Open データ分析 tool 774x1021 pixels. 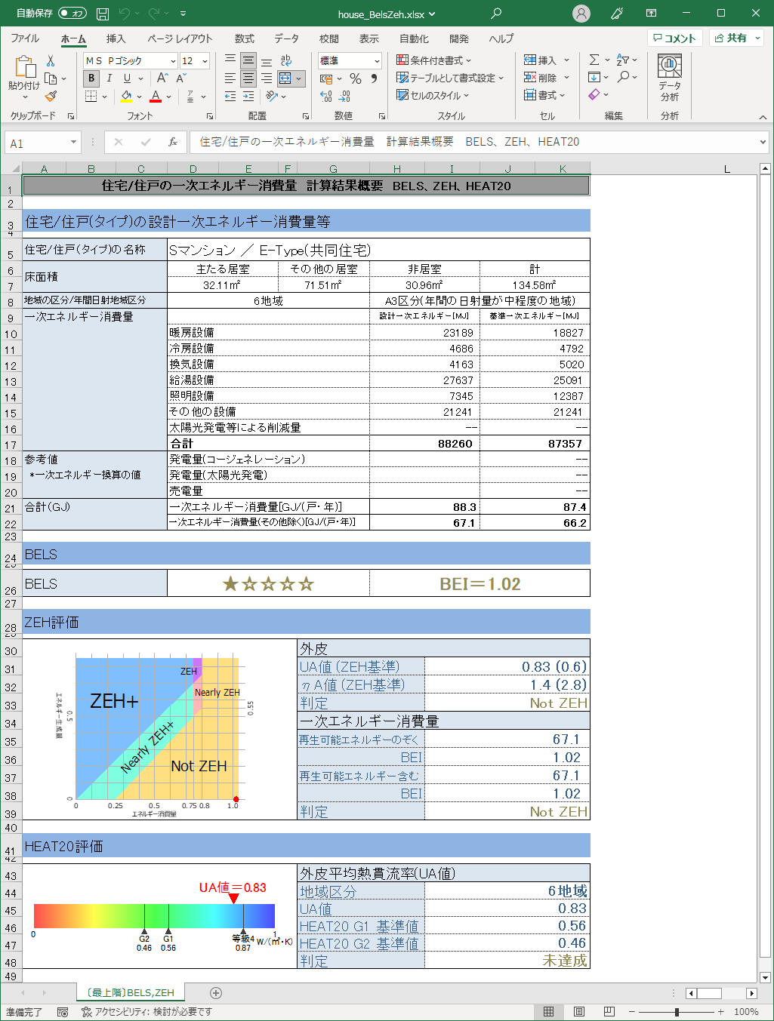coord(670,78)
